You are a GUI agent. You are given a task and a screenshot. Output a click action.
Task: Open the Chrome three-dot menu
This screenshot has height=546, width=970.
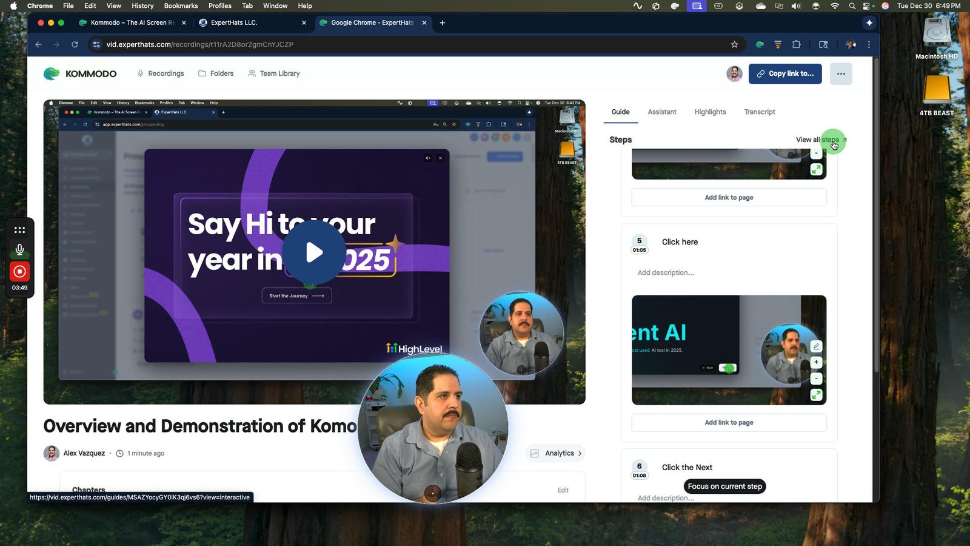click(x=869, y=44)
